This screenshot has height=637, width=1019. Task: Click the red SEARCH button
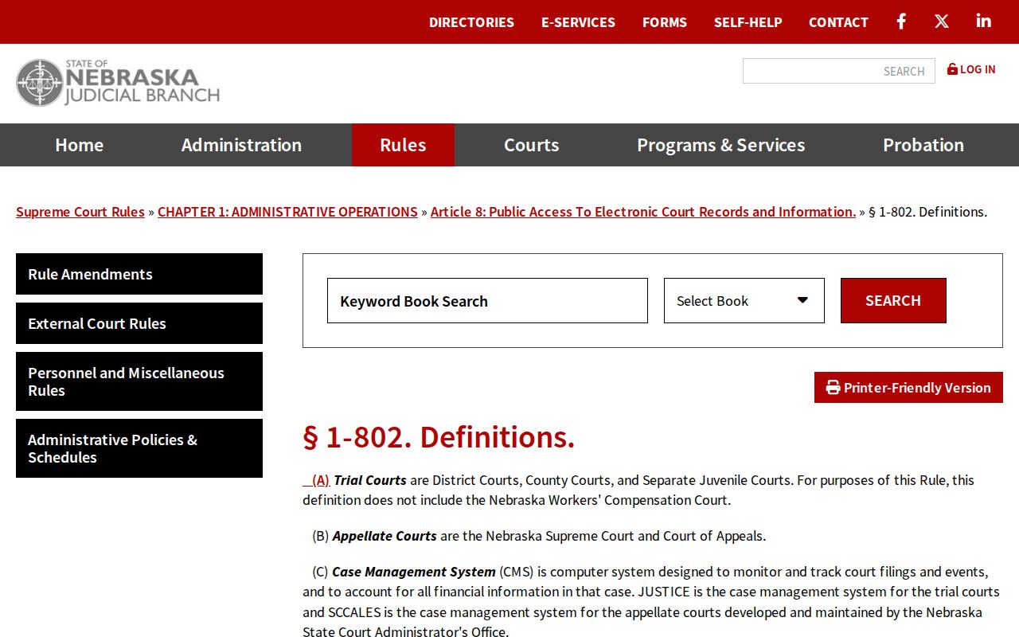tap(893, 301)
